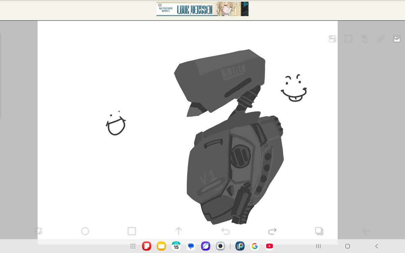Switch between brush and eraser

tap(38, 231)
